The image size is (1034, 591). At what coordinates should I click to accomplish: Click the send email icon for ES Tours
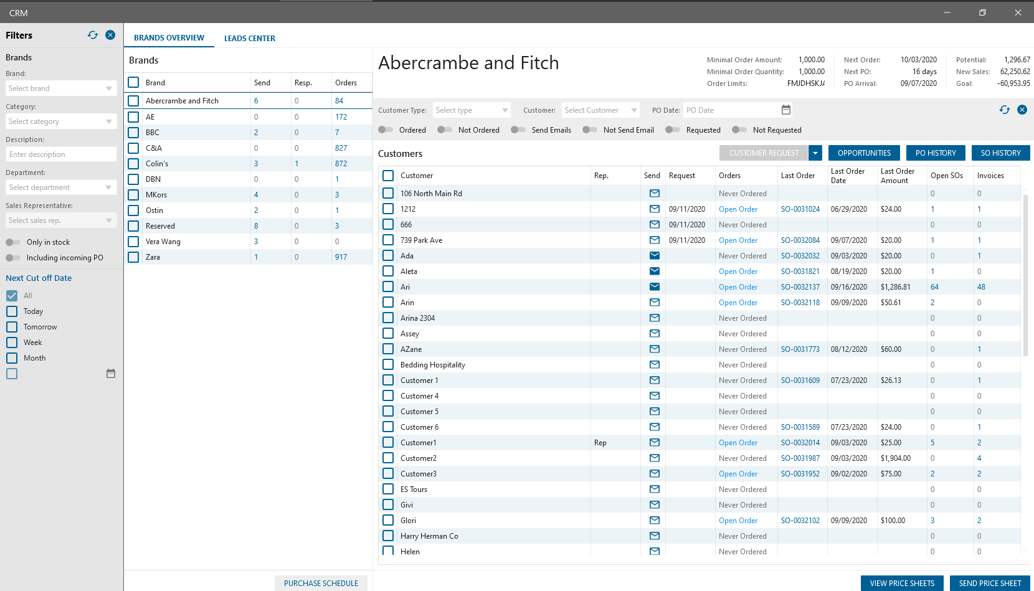[655, 489]
